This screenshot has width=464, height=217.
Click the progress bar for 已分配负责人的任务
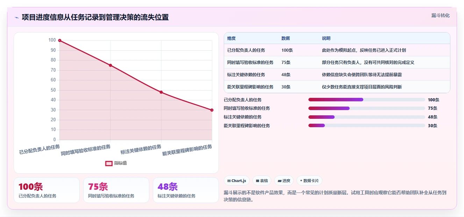(367, 100)
